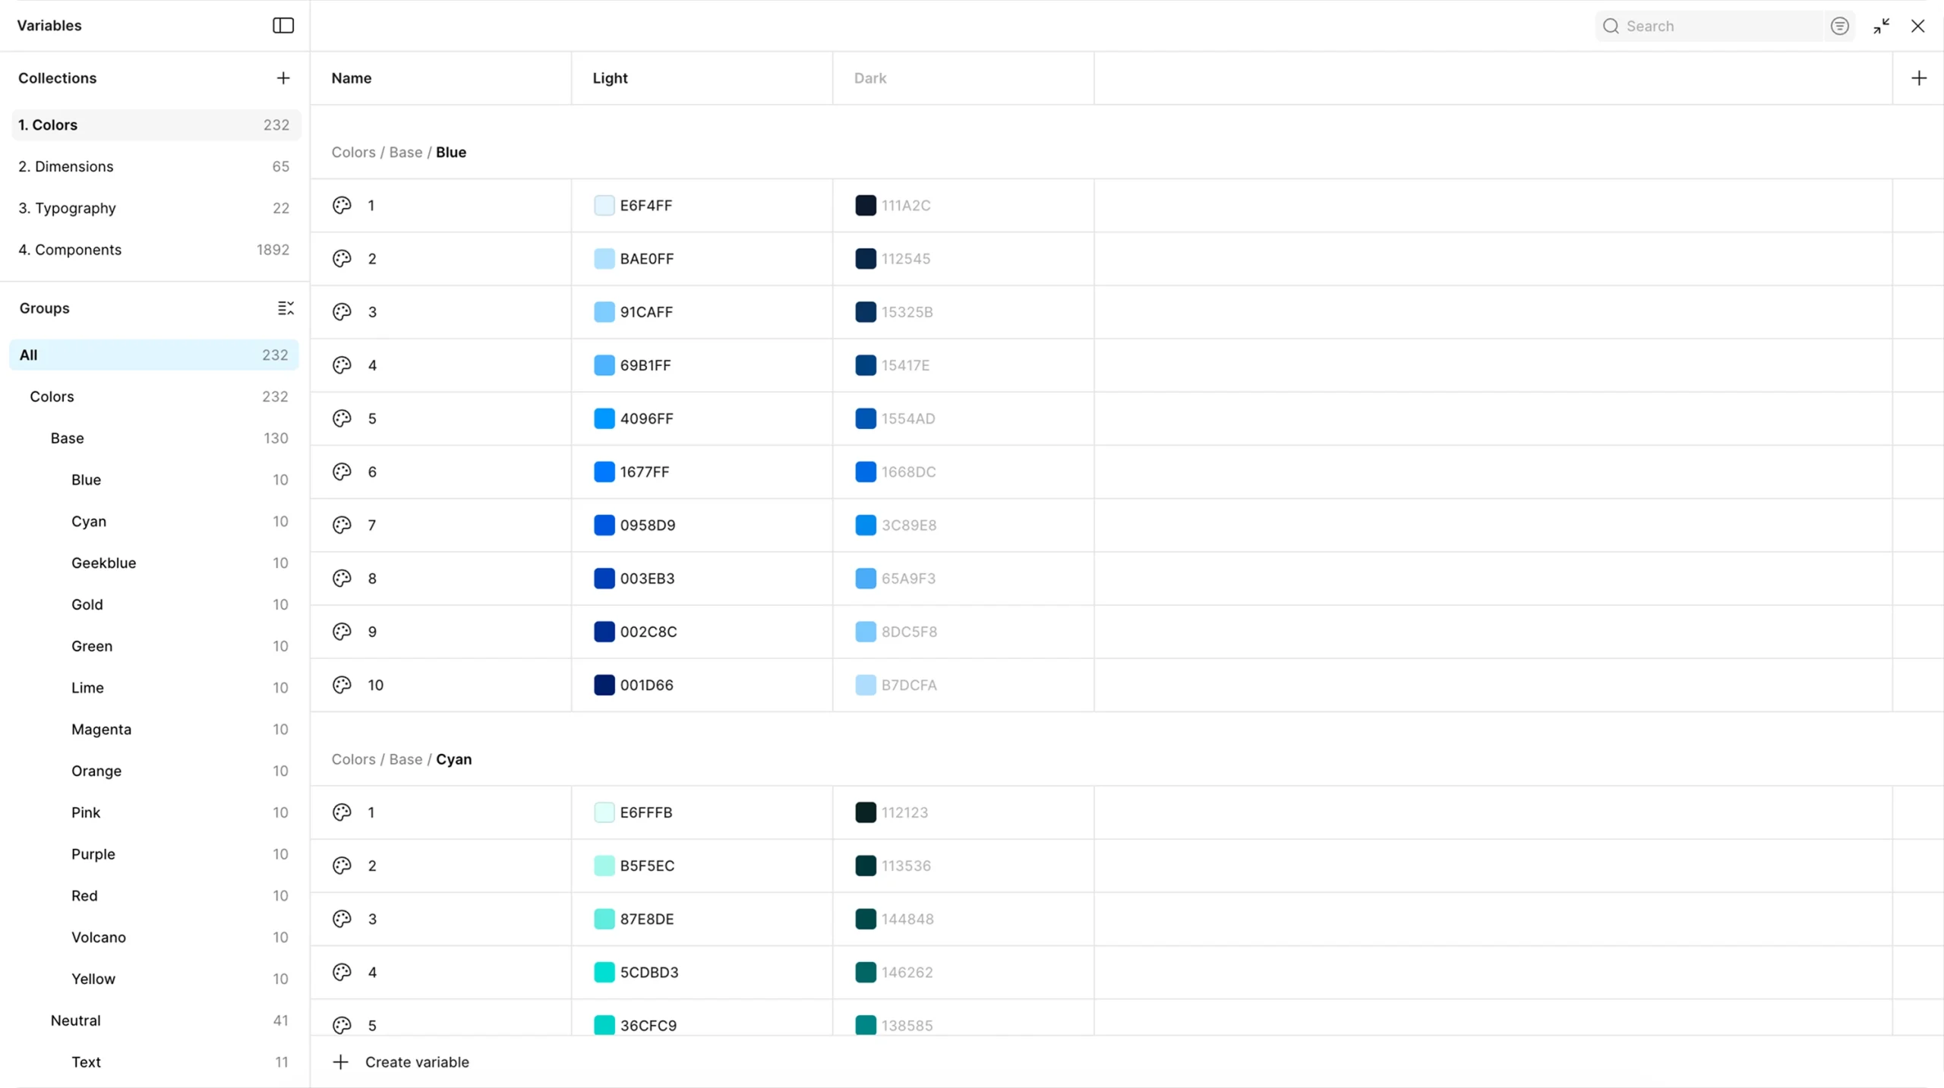Select the Geekblue group
Image resolution: width=1944 pixels, height=1088 pixels.
coord(104,563)
